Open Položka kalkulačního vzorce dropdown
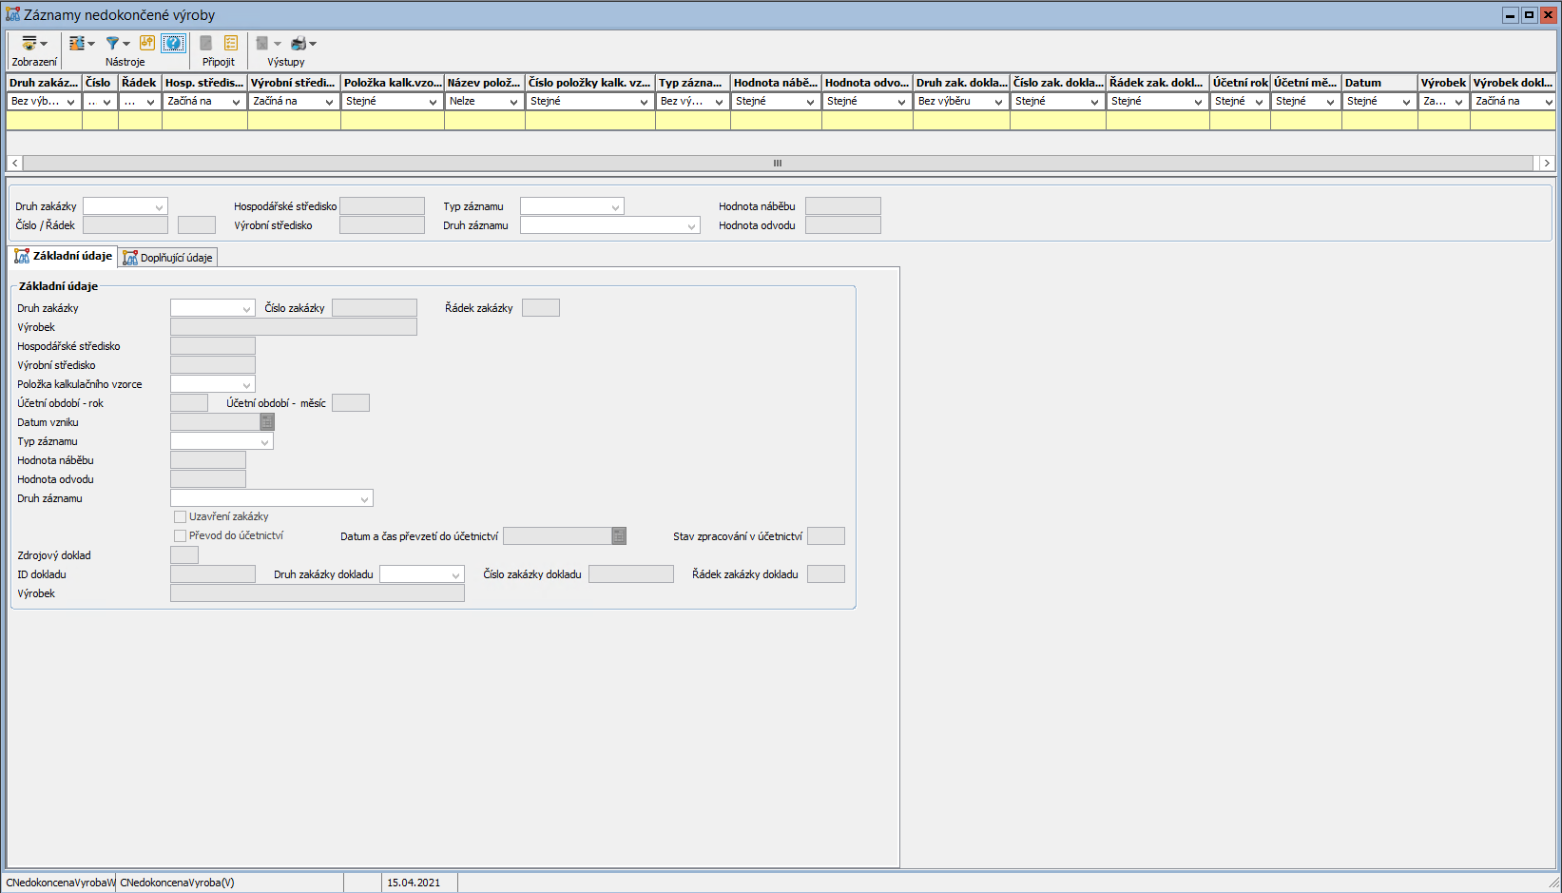 247,385
